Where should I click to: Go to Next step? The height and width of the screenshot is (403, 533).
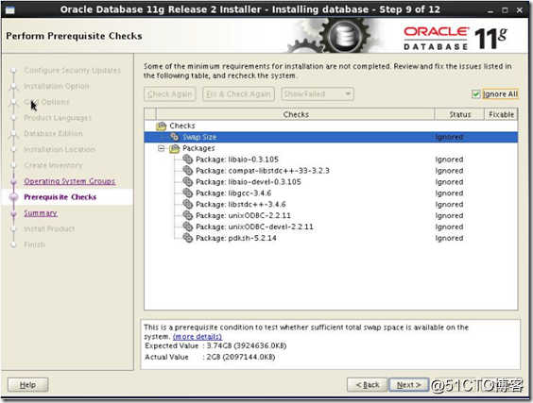pos(408,385)
